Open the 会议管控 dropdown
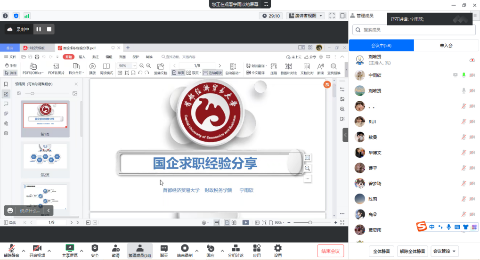This screenshot has height=260, width=480. pos(445,251)
